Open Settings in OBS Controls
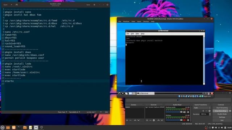 (222, 117)
